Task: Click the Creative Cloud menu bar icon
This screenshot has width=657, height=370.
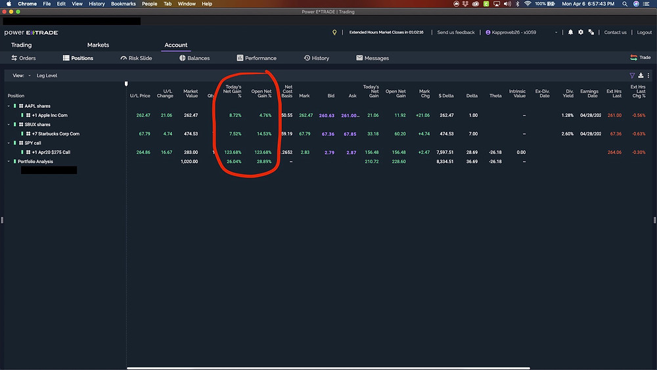Action: coord(476,4)
